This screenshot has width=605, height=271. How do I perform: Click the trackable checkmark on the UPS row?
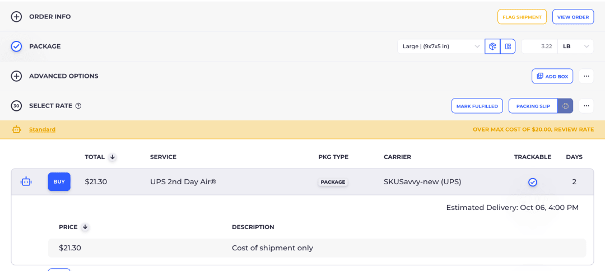(533, 182)
